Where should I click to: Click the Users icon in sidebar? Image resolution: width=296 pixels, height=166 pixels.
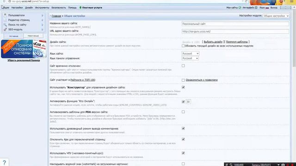[x=5, y=15]
